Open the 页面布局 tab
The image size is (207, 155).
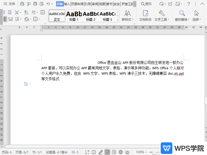tap(78, 4)
